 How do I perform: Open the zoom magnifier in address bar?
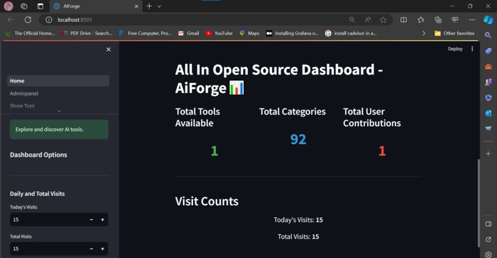click(352, 20)
